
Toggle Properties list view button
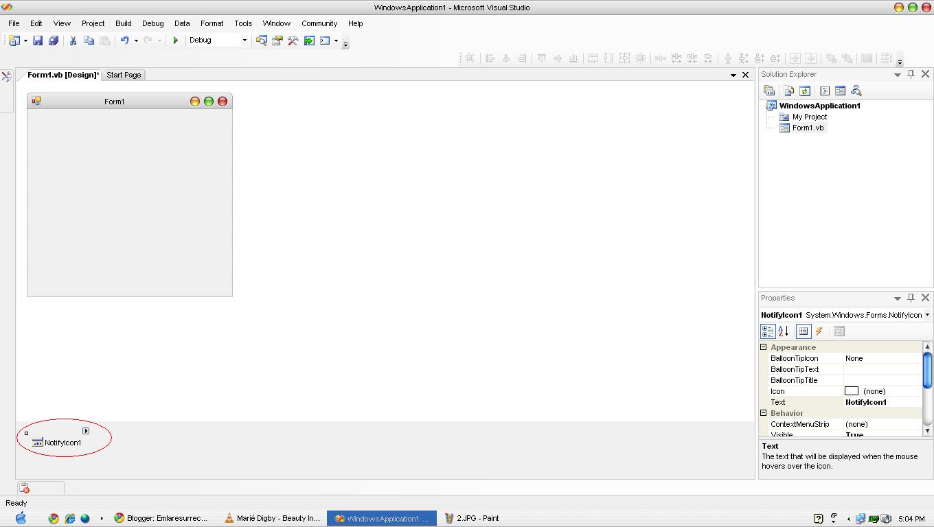pos(804,331)
